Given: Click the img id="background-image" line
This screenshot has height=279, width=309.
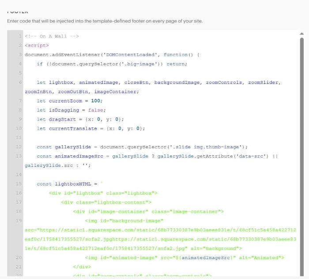Looking at the screenshot, I should coord(124,221).
